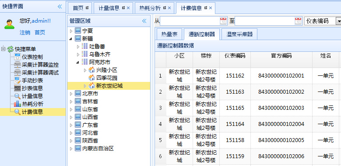Viewport: 341px width, 166px height.
Task: Switch to the 热量表 tab
Action: point(169,34)
